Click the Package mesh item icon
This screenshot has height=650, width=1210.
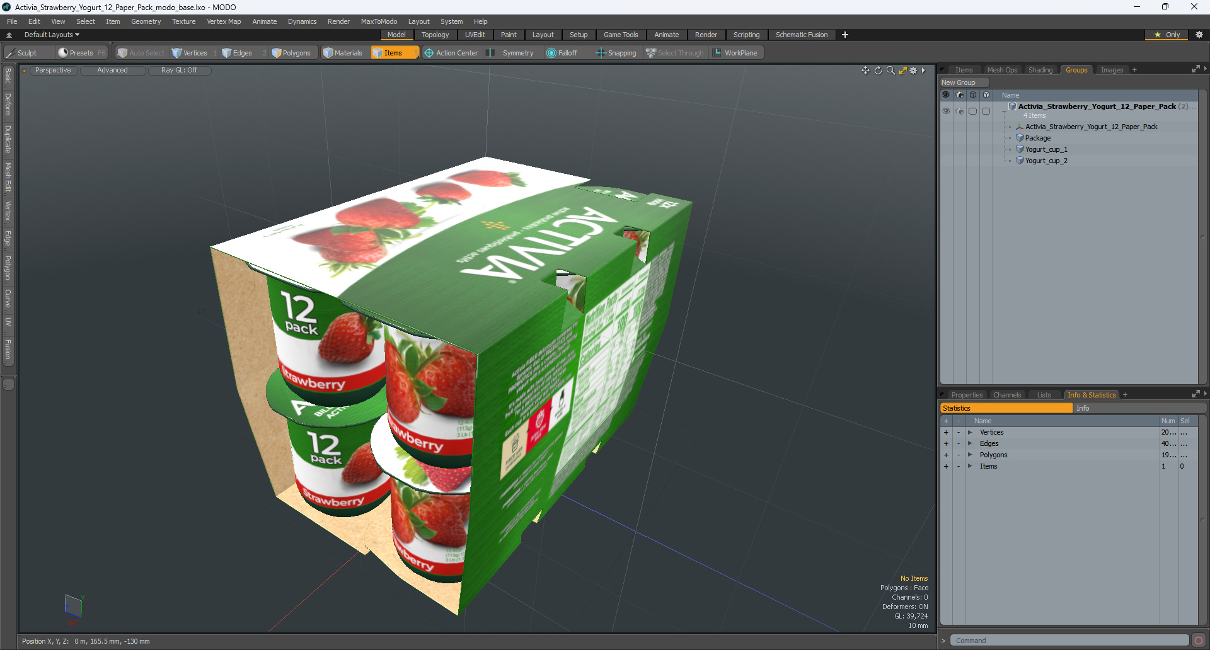click(1020, 138)
